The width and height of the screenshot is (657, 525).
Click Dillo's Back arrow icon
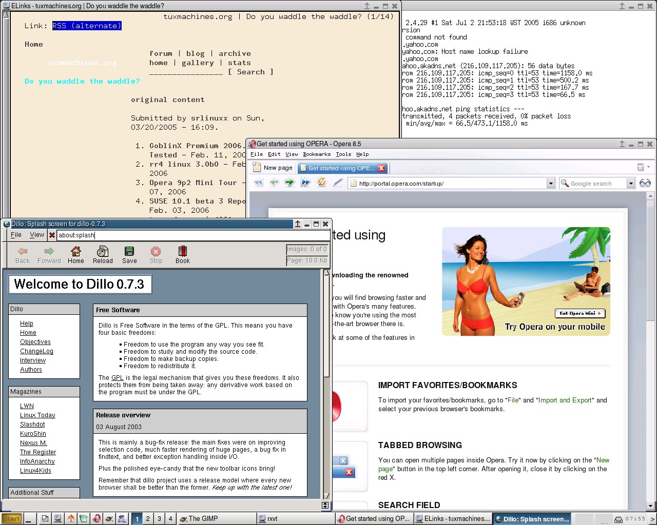[x=23, y=251]
